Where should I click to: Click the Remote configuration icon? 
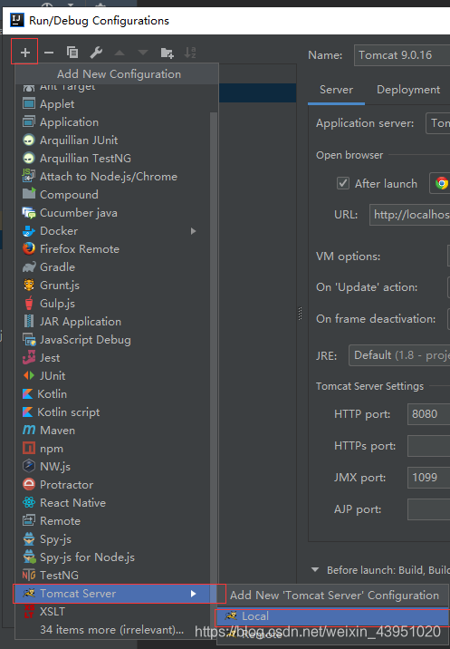coord(29,520)
